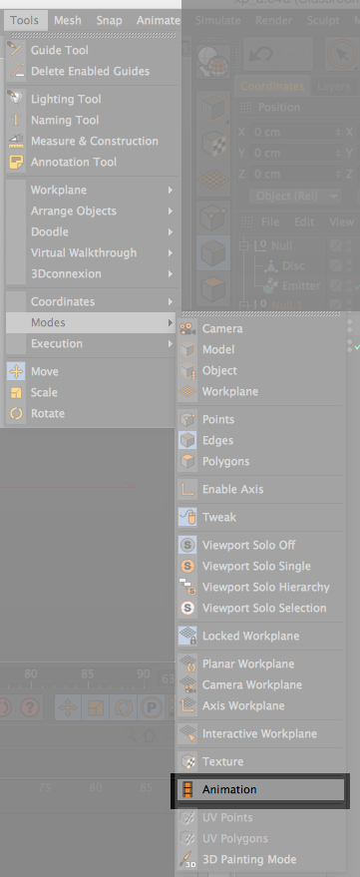The height and width of the screenshot is (877, 360).
Task: Select Camera mode icon
Action: (x=187, y=329)
